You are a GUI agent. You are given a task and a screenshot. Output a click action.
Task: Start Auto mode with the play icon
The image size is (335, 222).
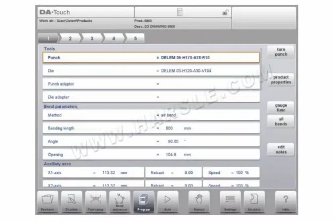(168, 202)
